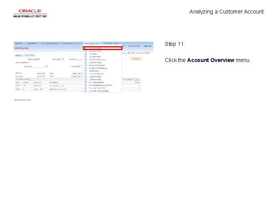Choose Customer Pending Items in the menu
Viewport: 278px width, 208px height.
pyautogui.click(x=98, y=68)
